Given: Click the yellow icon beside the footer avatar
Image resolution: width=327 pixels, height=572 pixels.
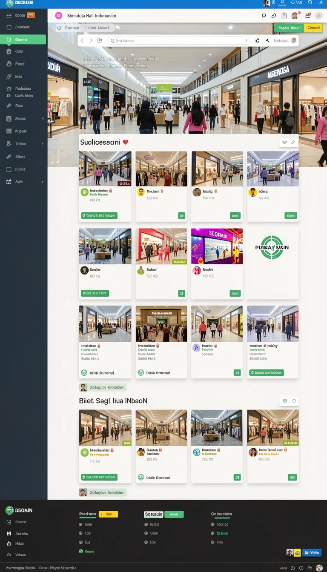Looking at the screenshot, I should tap(297, 553).
